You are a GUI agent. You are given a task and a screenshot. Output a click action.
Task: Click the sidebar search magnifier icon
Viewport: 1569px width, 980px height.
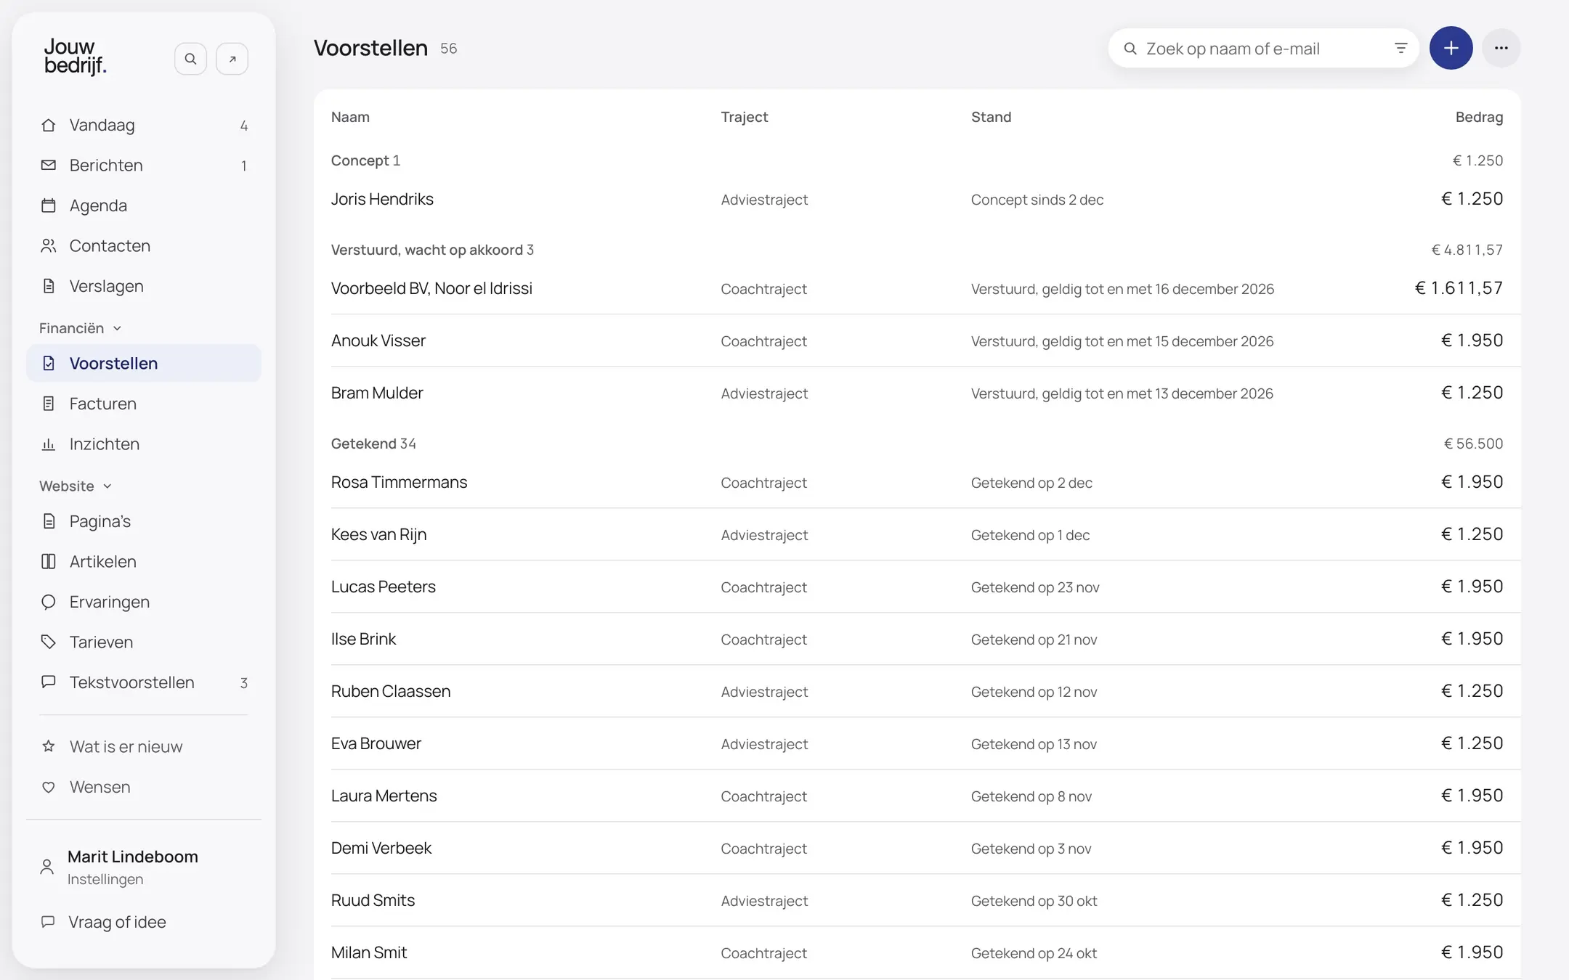coord(190,59)
